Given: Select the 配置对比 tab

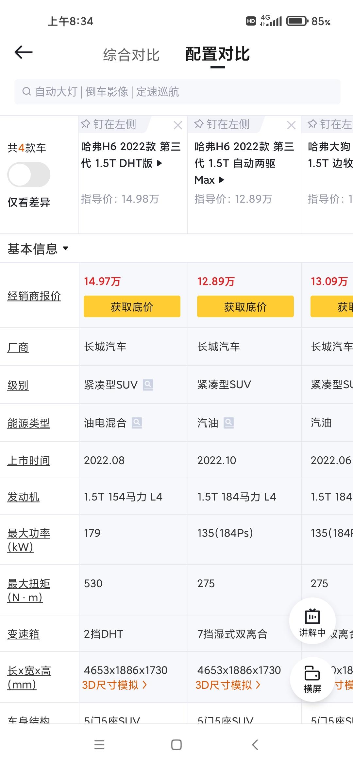Looking at the screenshot, I should tap(218, 54).
